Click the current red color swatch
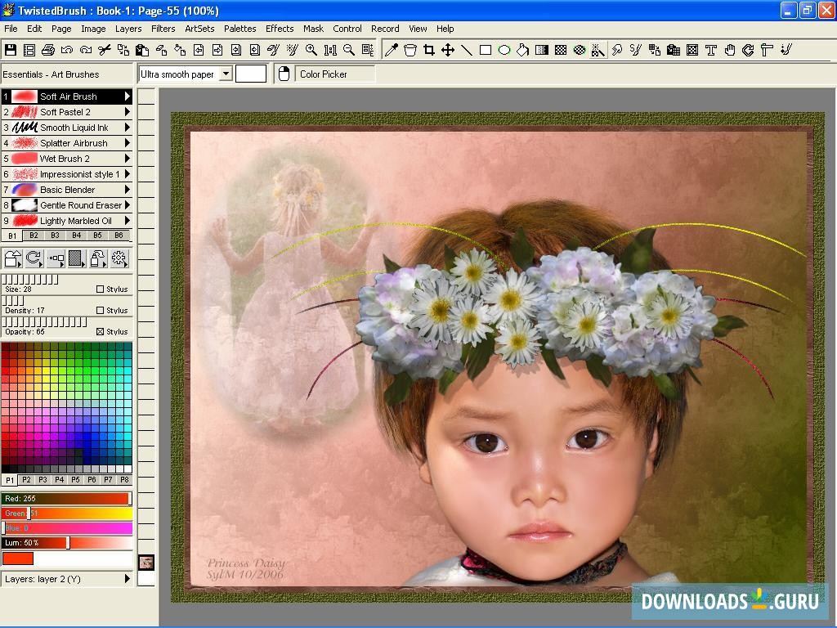 18,558
